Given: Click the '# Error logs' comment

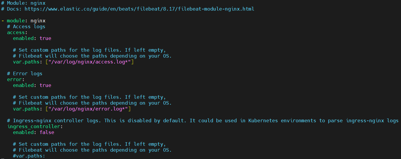Looking at the screenshot, I should pyautogui.click(x=25, y=73).
